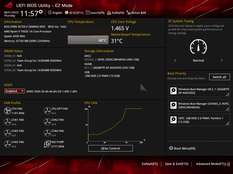Click the CHA1 FAN icon
Image resolution: width=233 pixels, height=174 pixels.
tap(7, 122)
